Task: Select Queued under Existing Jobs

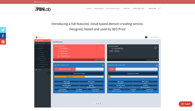Action: point(42,55)
